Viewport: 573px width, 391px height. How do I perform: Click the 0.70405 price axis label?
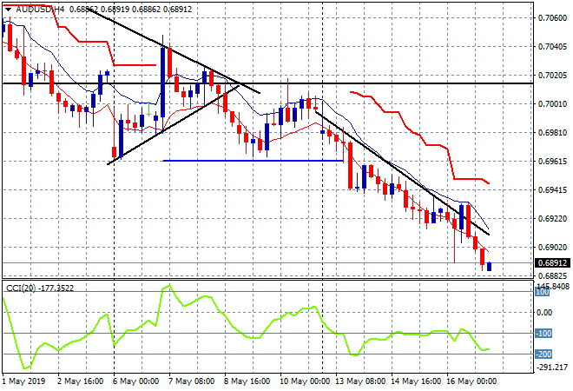552,46
